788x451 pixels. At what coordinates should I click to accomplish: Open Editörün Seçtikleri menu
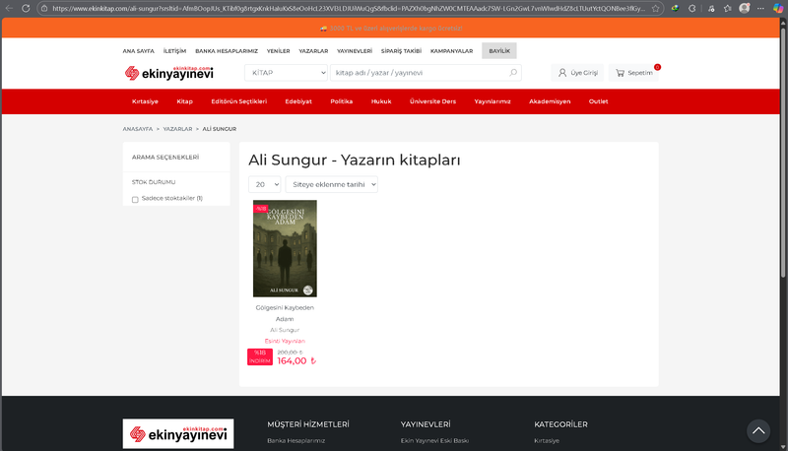tap(238, 101)
